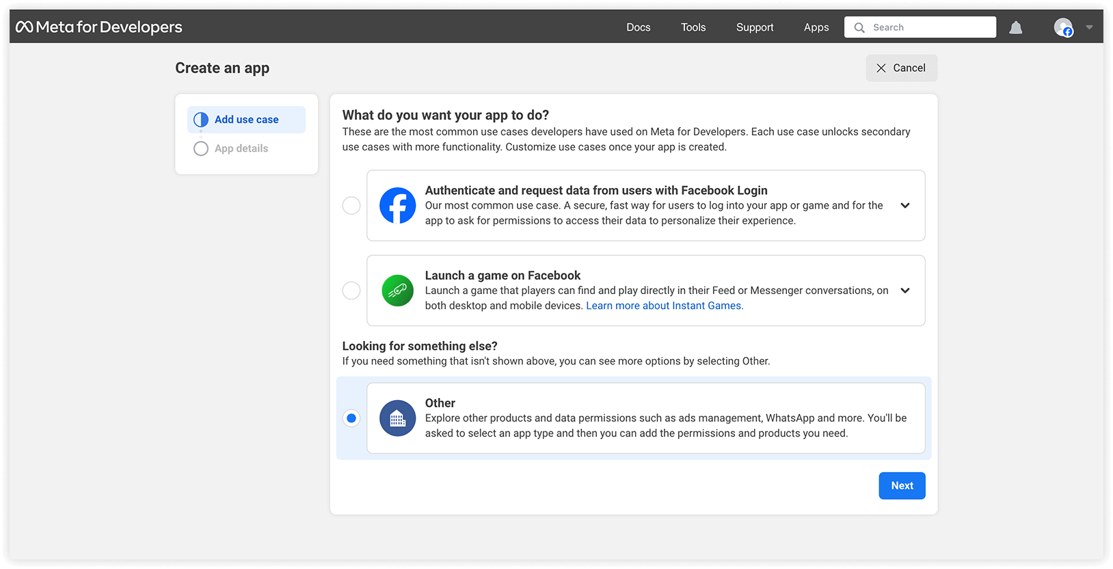Image resolution: width=1113 pixels, height=569 pixels.
Task: Select the Facebook Login radio button
Action: (x=351, y=205)
